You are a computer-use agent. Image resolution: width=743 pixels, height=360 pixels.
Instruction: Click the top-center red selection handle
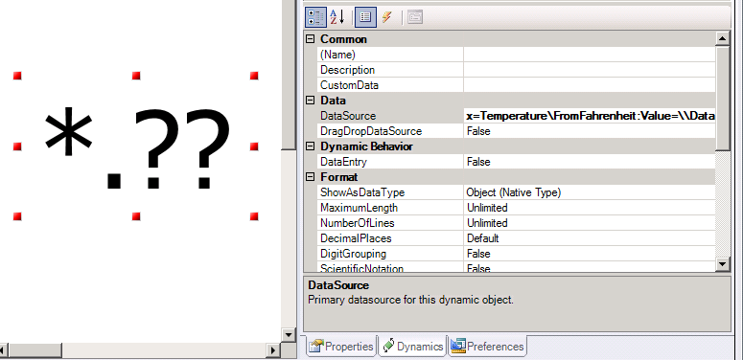coord(136,76)
